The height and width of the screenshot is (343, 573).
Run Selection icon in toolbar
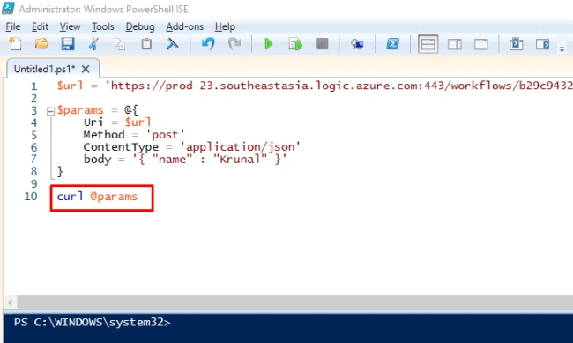point(295,44)
